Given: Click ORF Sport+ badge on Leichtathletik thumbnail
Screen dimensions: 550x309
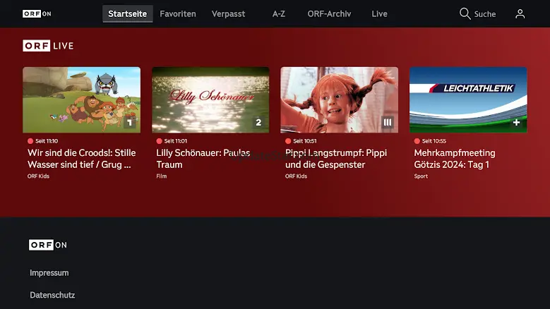Looking at the screenshot, I should (516, 122).
